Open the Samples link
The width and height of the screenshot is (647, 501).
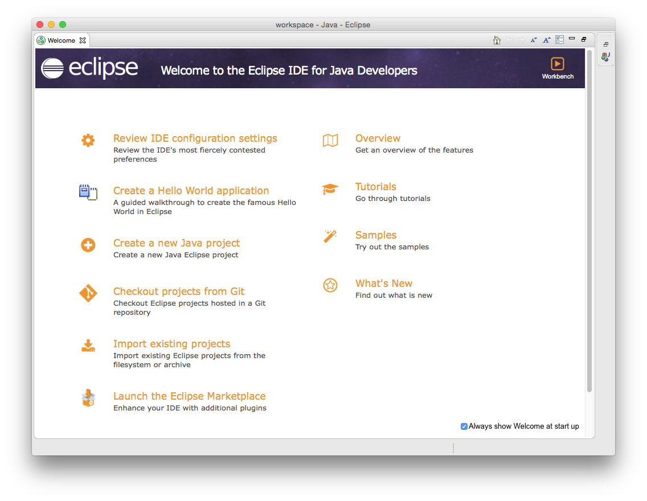tap(376, 235)
